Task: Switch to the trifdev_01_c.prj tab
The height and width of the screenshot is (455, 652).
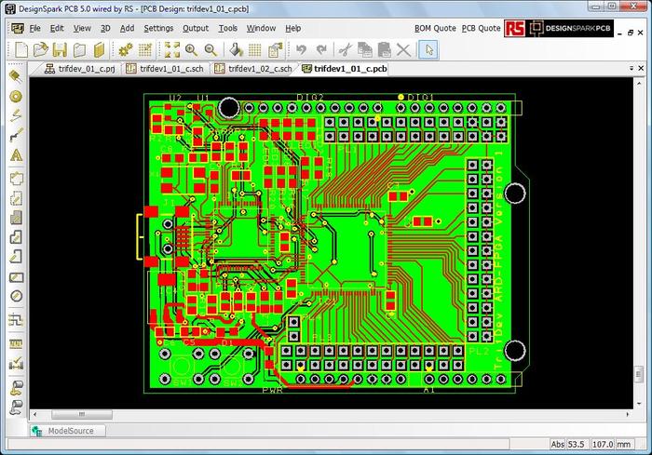Action: coord(80,69)
